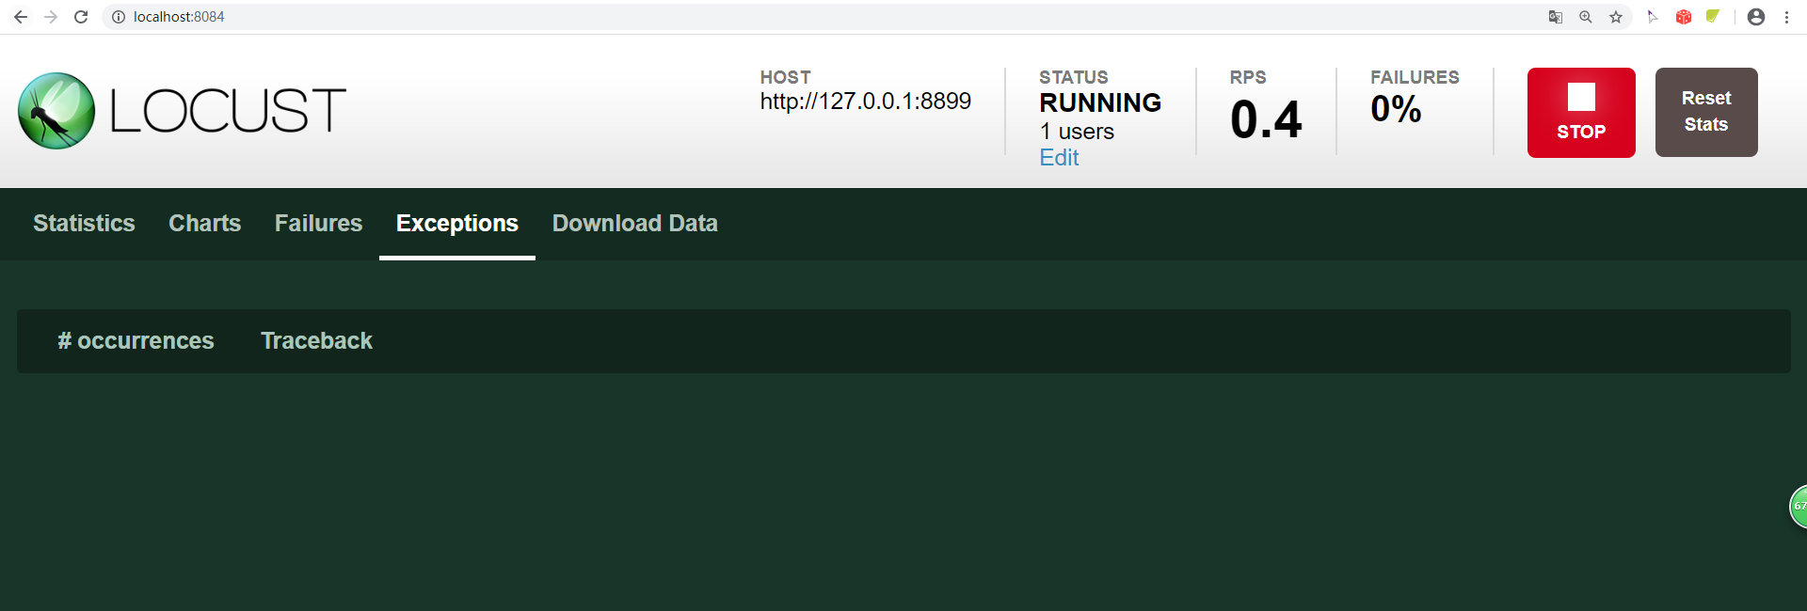The image size is (1807, 611).
Task: Click the Locust logo icon
Action: (x=56, y=111)
